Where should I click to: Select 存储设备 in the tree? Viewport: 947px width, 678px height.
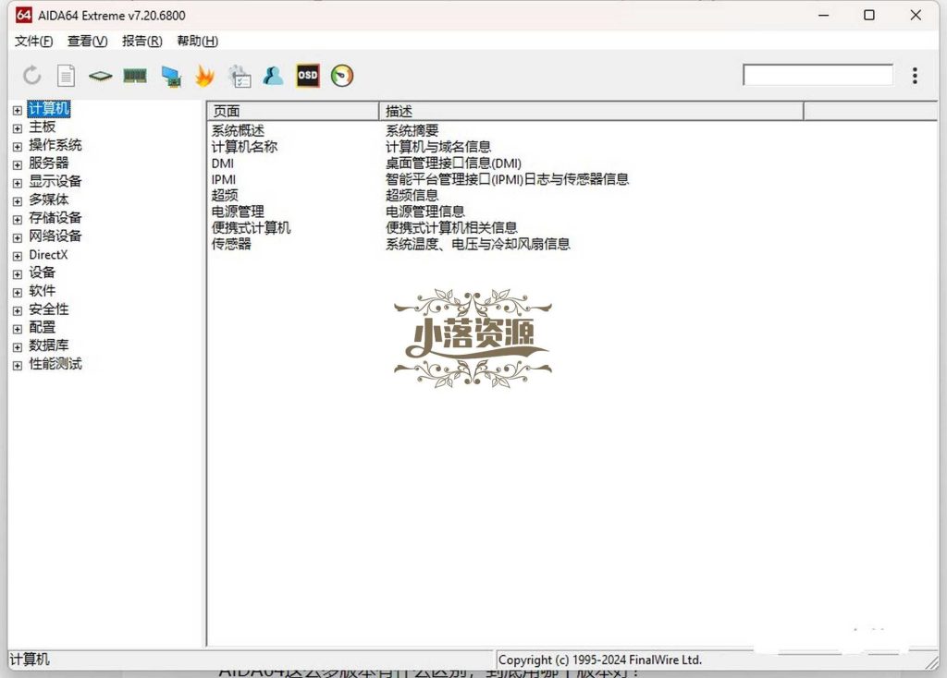point(55,218)
